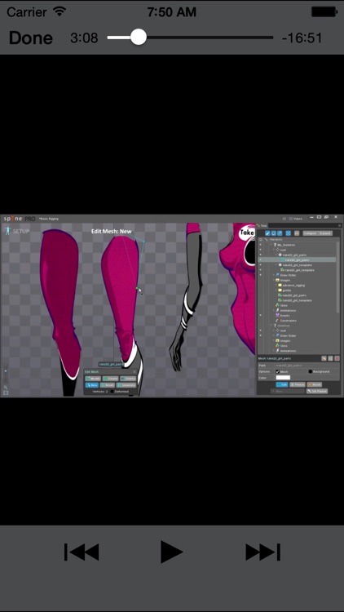344x612 pixels.
Task: Open the Views menu
Action: click(x=295, y=219)
